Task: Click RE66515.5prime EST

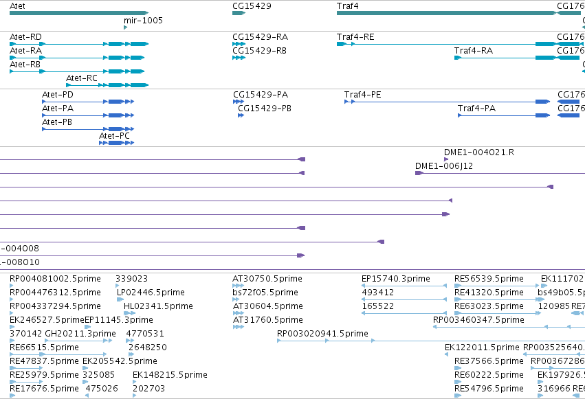Action: point(58,354)
